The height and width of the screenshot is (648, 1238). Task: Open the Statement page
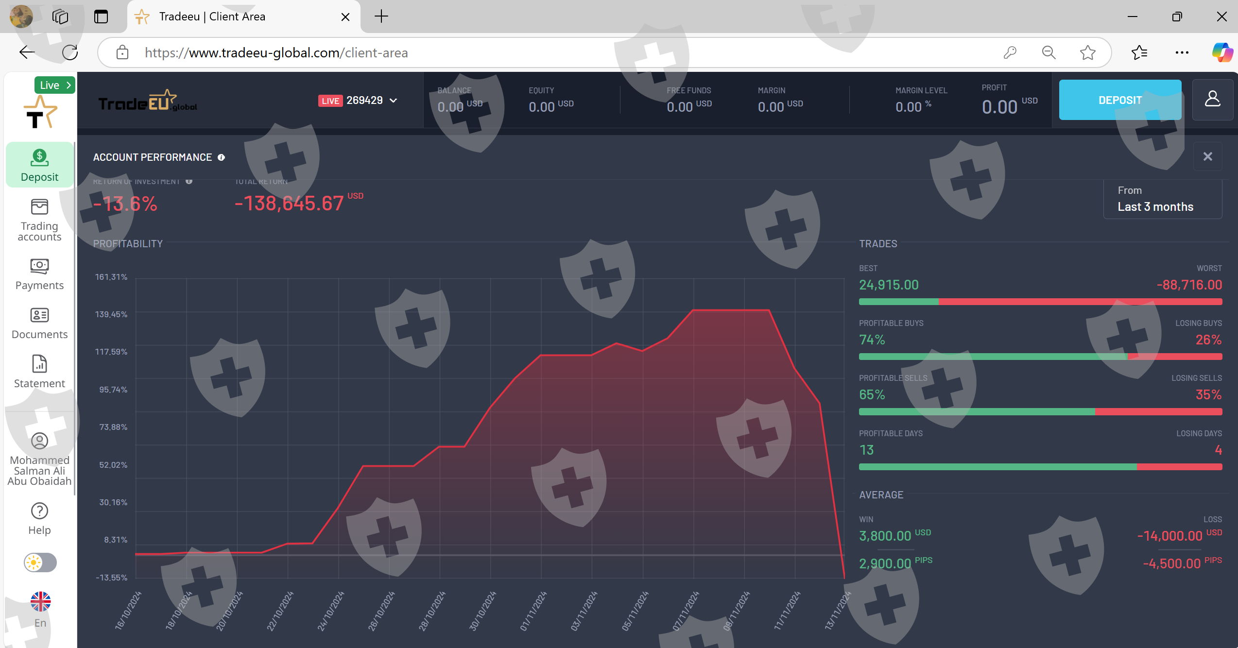(39, 372)
